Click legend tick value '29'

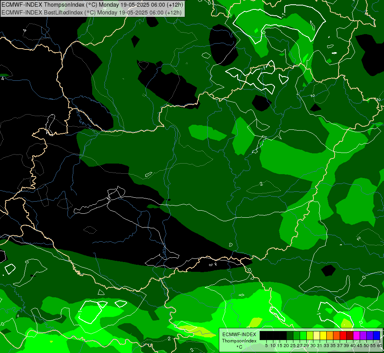click(x=306, y=346)
